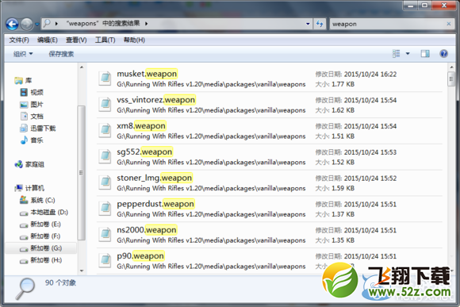This screenshot has width=460, height=307.
Task: Click the blue Back navigation arrow
Action: pyautogui.click(x=13, y=24)
